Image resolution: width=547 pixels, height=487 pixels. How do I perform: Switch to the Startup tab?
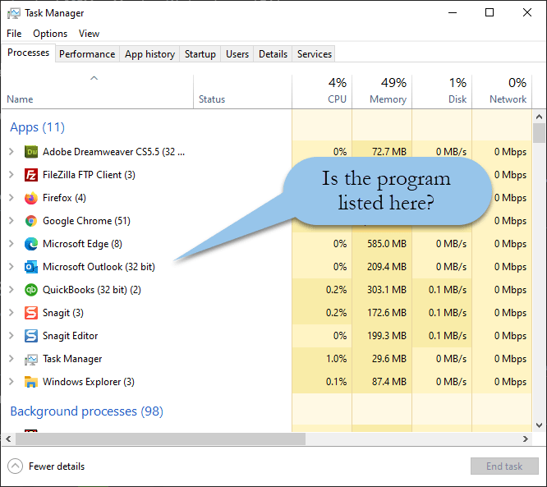(200, 54)
